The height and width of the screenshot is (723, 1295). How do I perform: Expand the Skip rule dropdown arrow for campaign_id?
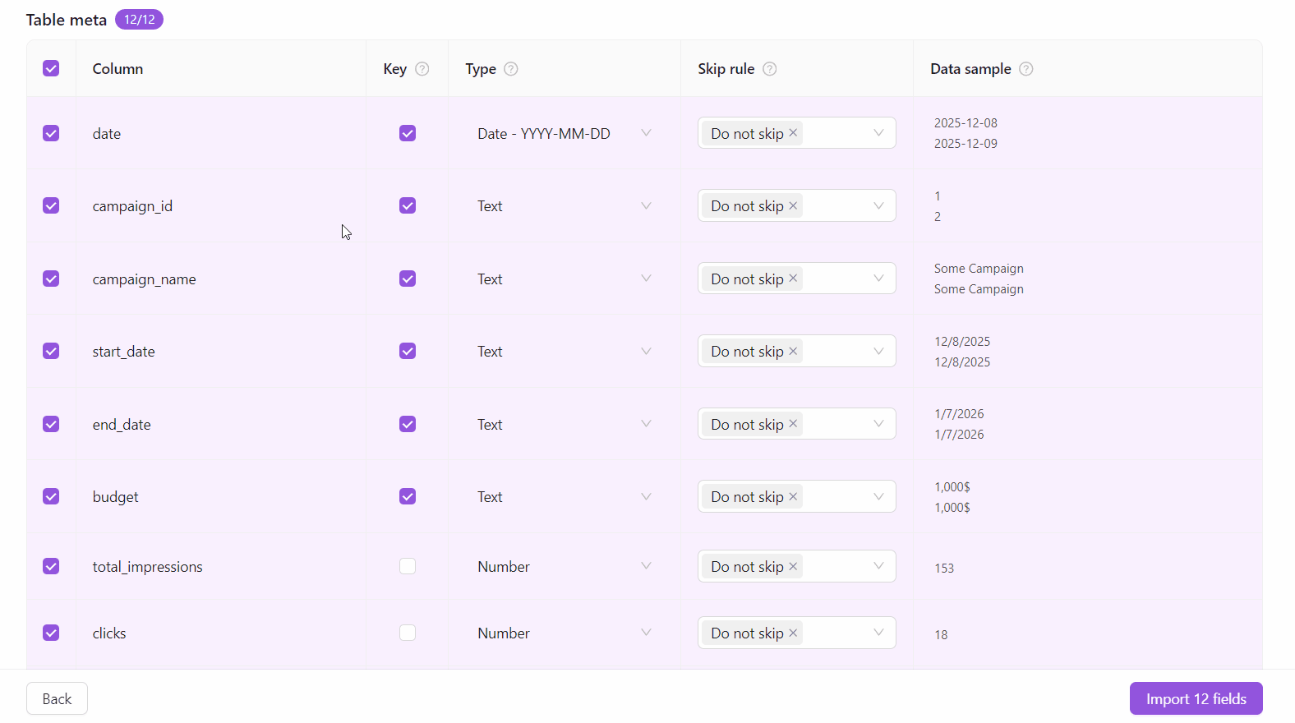878,205
